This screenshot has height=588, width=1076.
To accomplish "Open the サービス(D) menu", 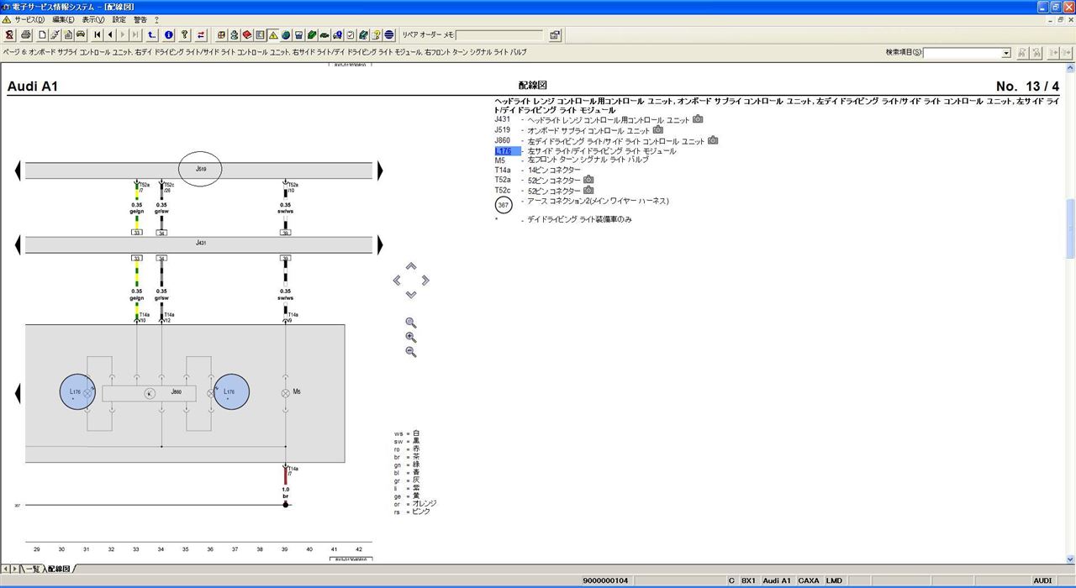I will pos(29,19).
